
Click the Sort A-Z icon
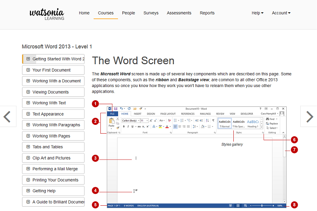pyautogui.click(x=207, y=120)
